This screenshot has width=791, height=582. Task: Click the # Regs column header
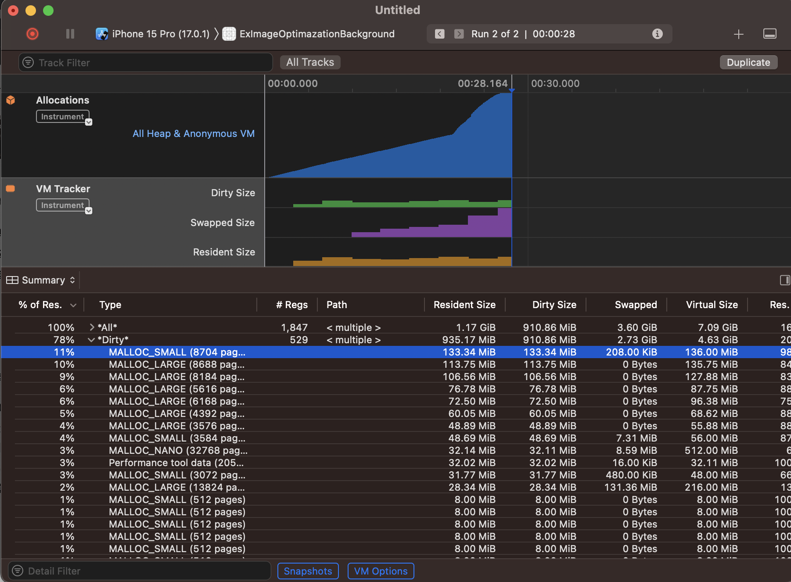(292, 305)
